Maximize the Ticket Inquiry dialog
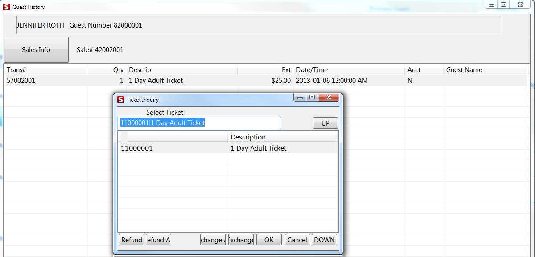Viewport: 535px width, 257px height. 312,97
